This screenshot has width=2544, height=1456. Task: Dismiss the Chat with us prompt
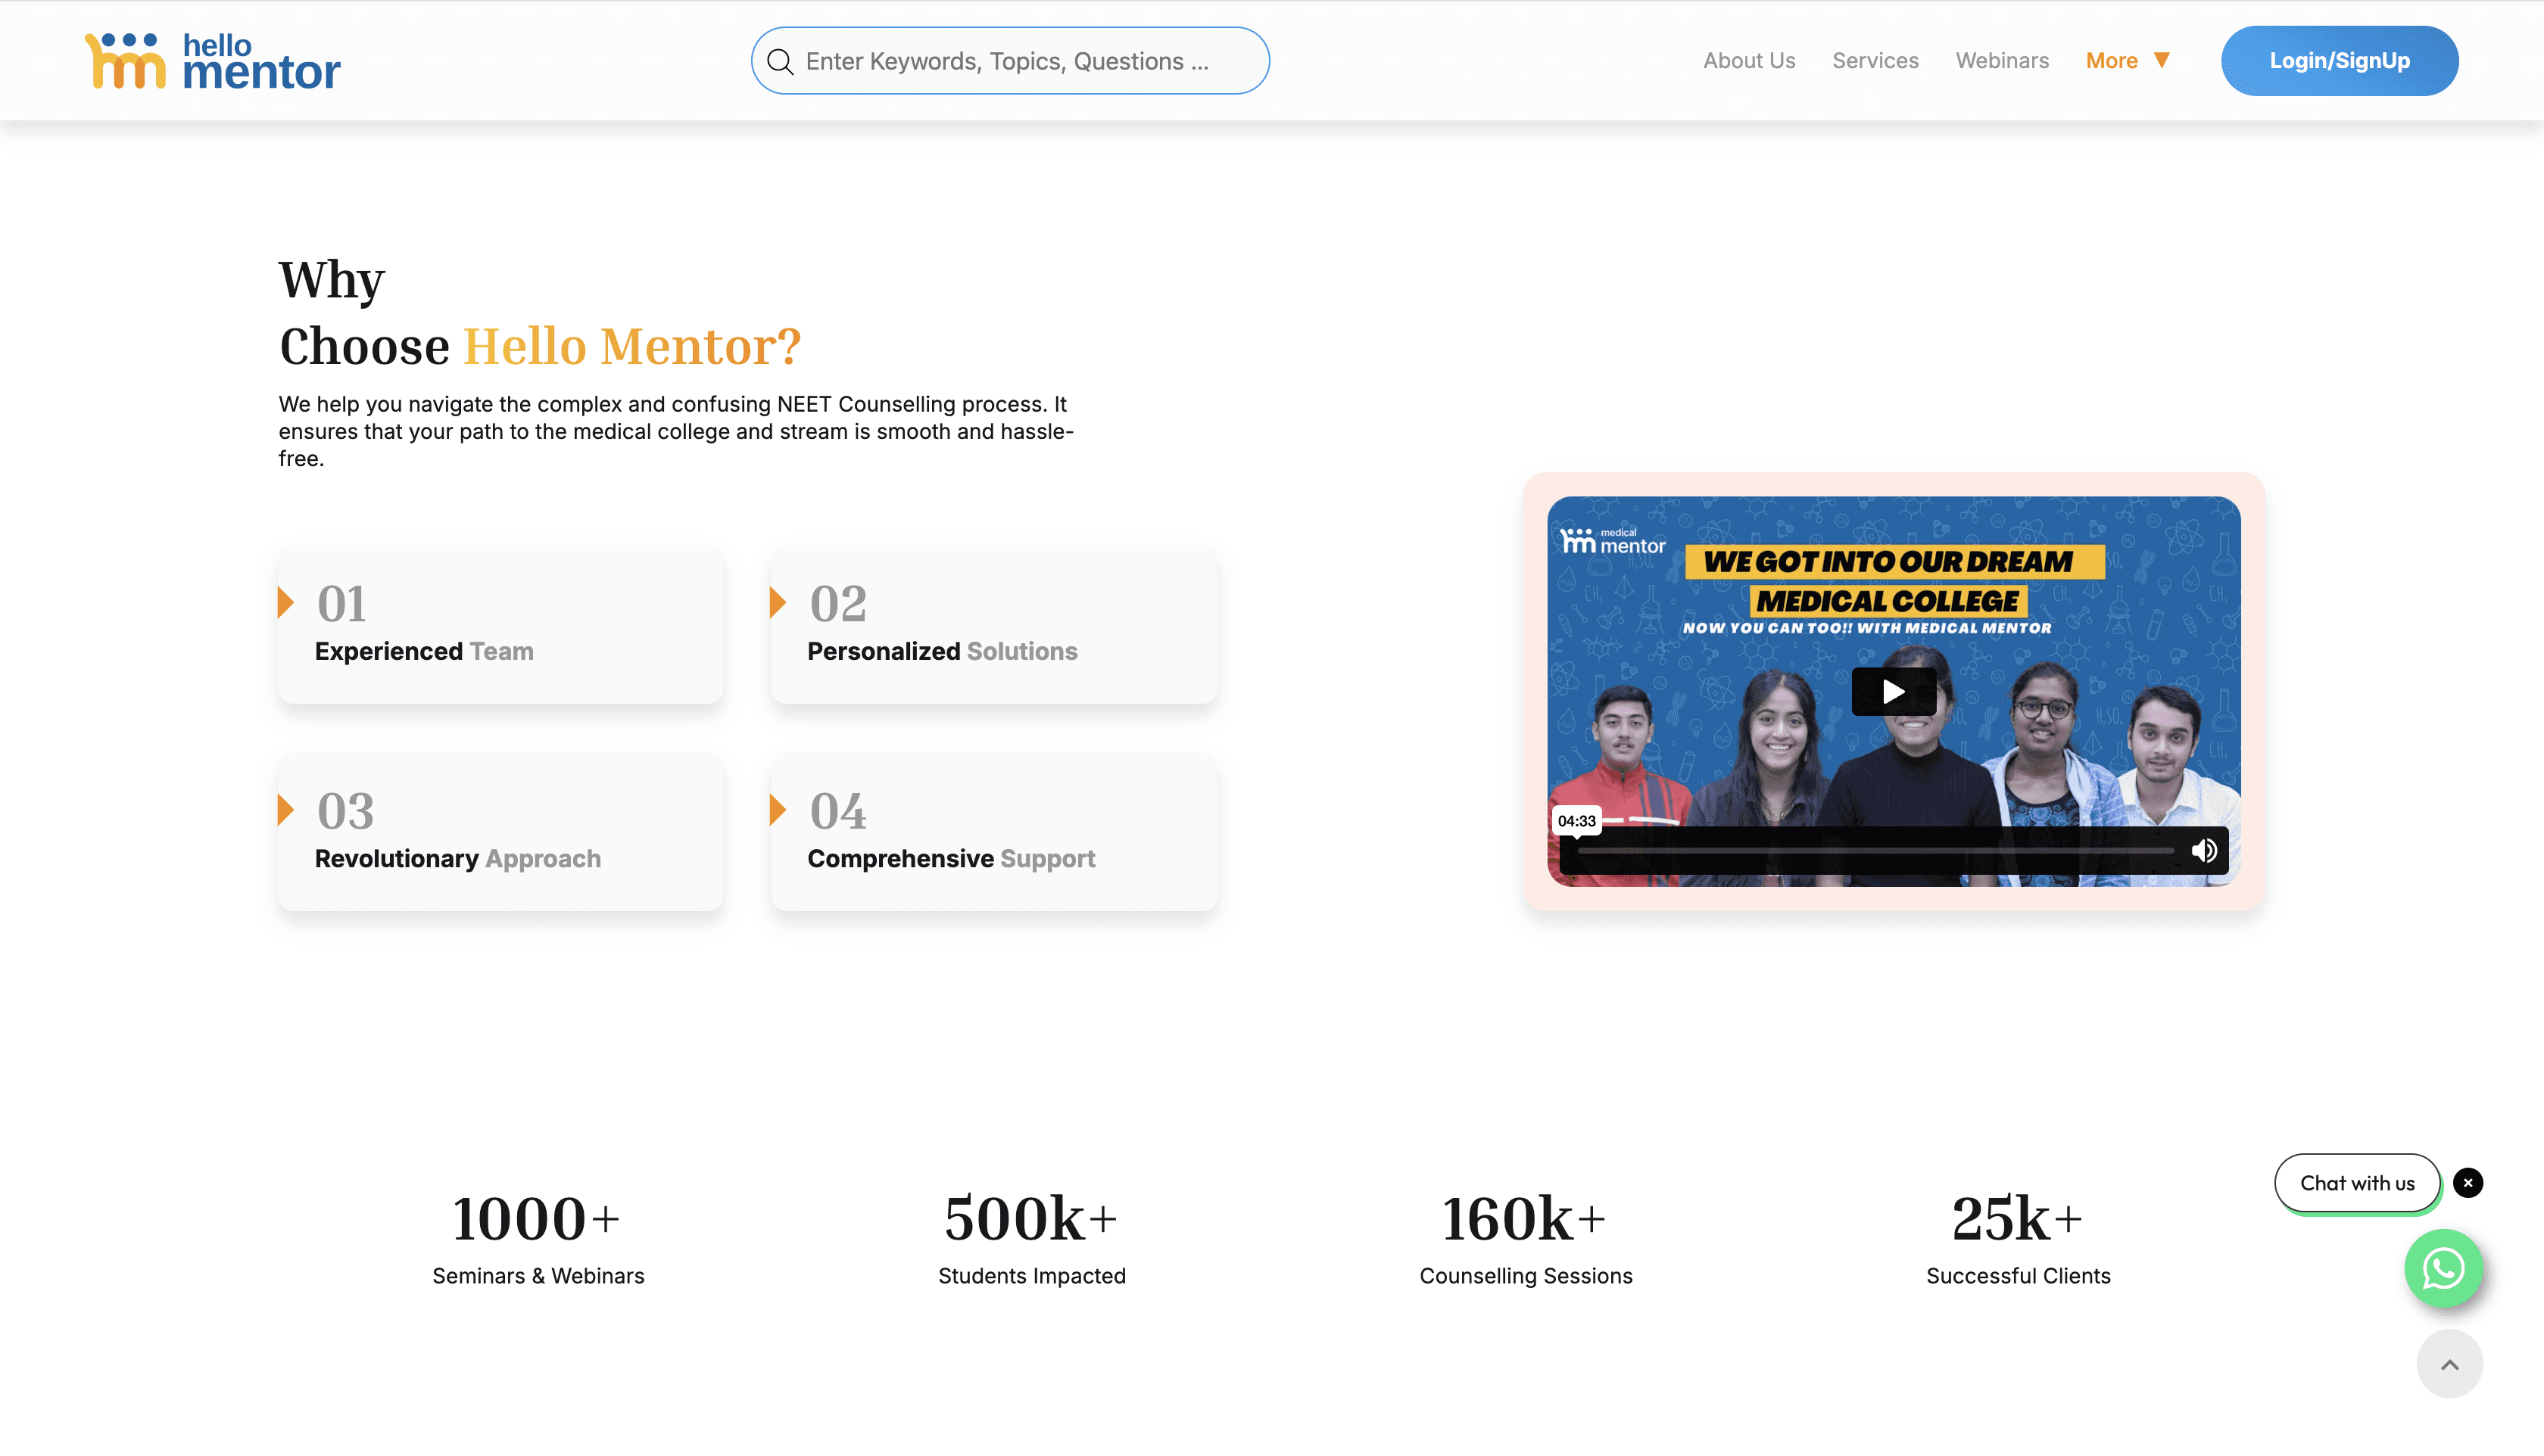2468,1183
